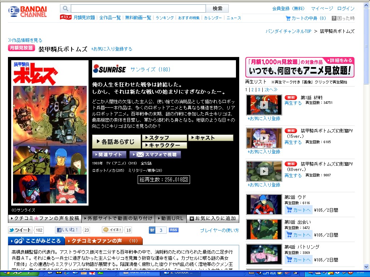
Task: Click the Hatena B! bookmark icon
Action: [x=152, y=230]
